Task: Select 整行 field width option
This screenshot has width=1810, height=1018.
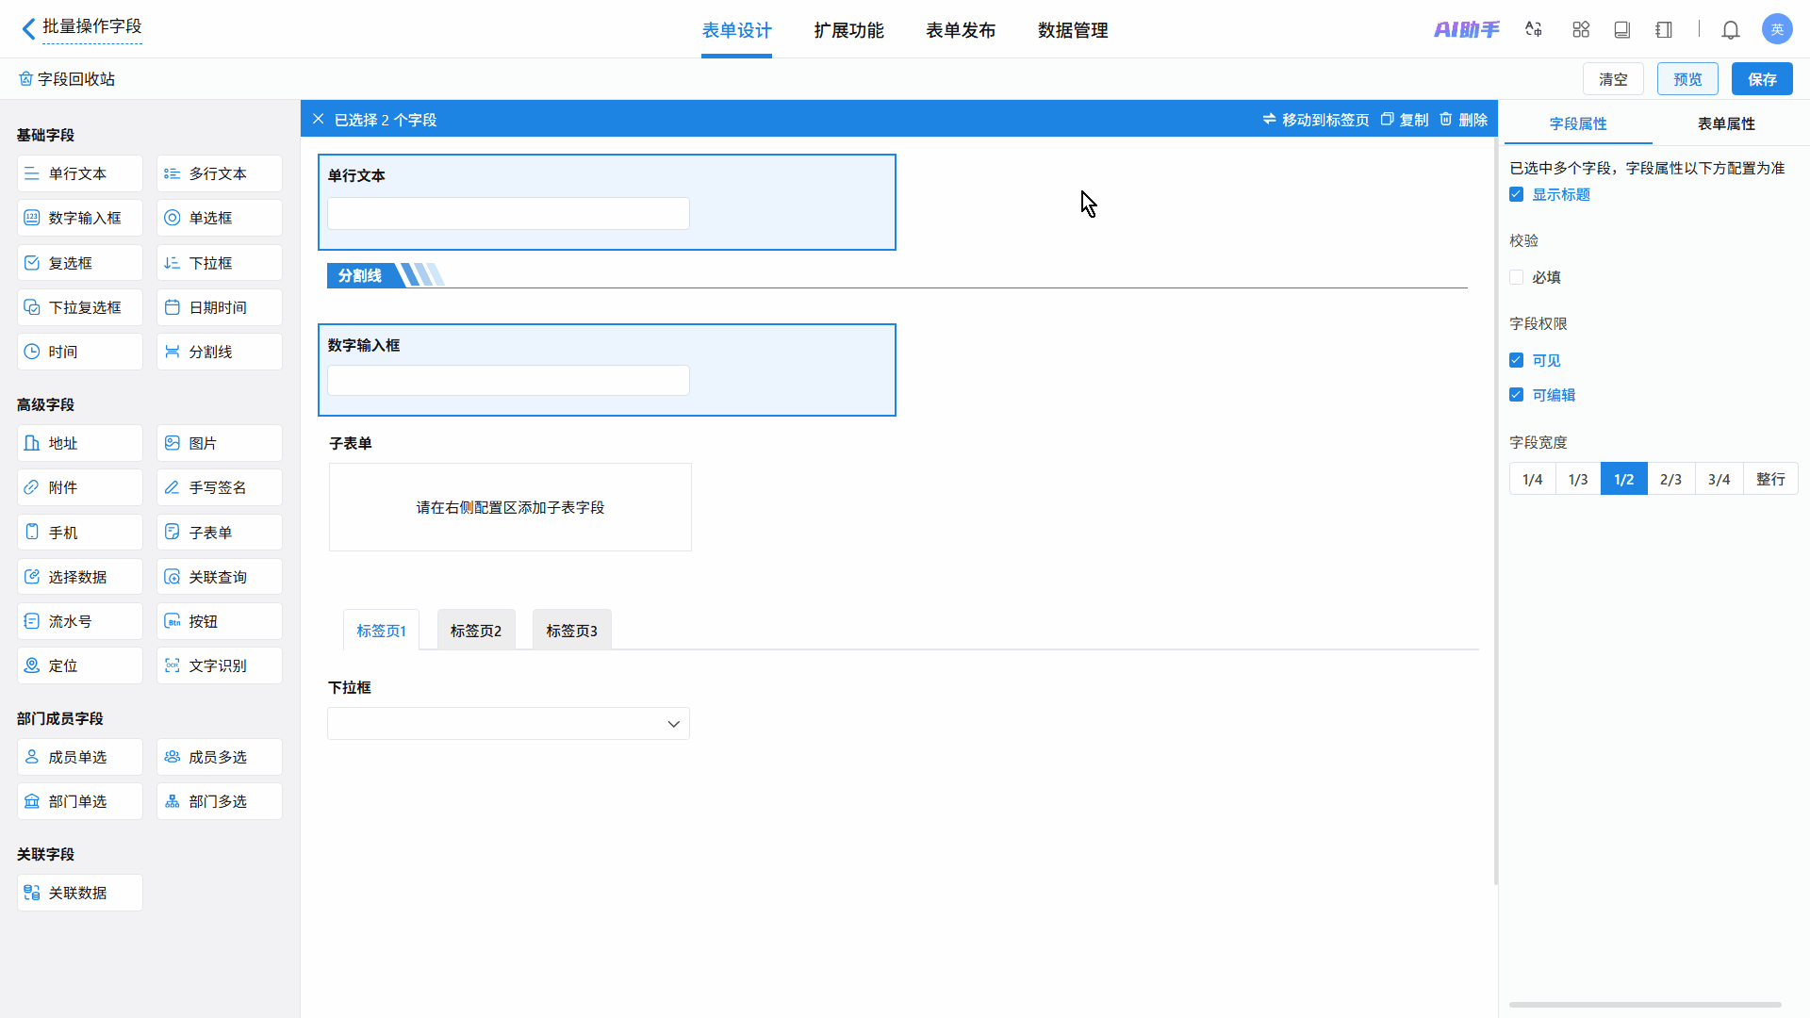Action: [1769, 479]
